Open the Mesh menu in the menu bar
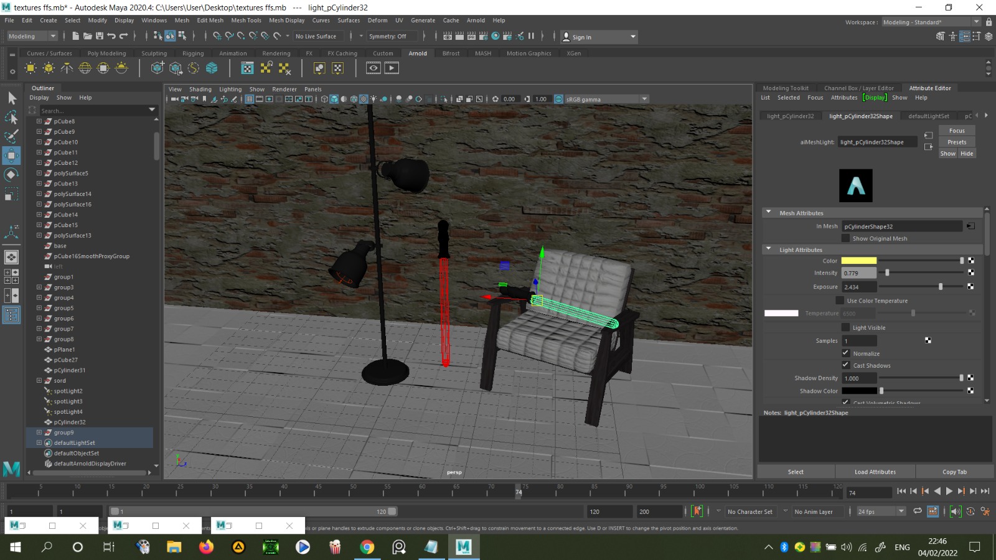 (x=181, y=20)
